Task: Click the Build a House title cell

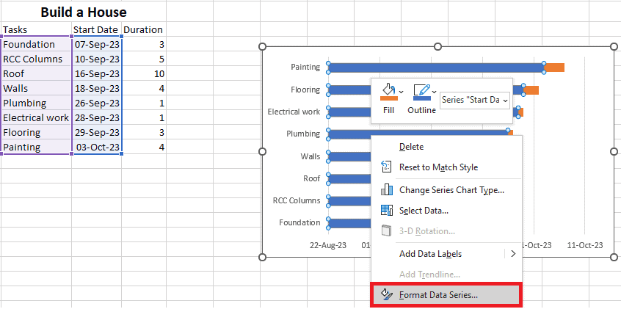Action: [83, 12]
